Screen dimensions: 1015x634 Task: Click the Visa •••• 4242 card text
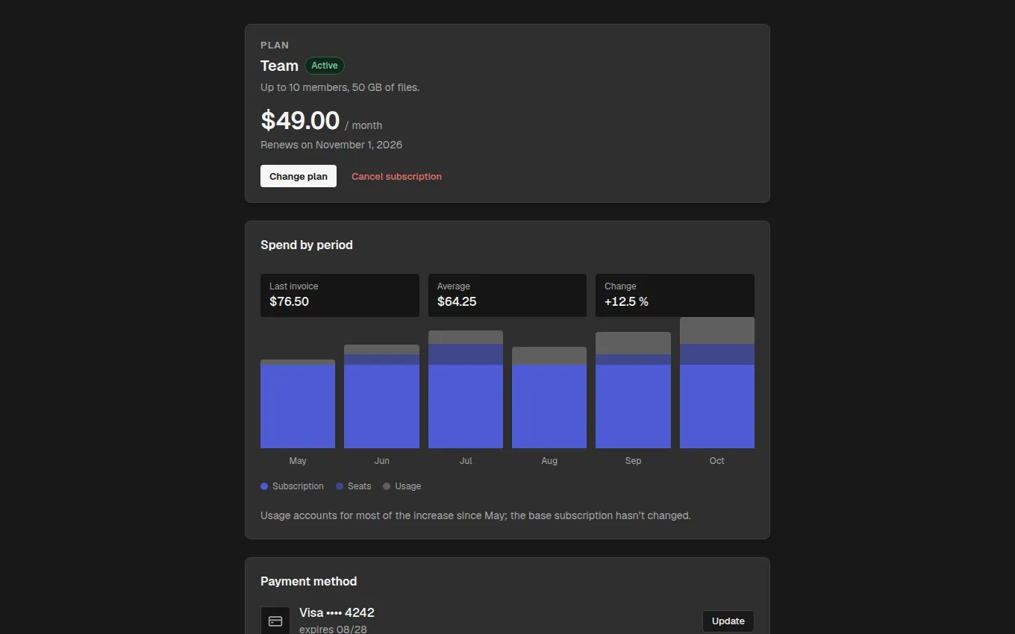click(337, 613)
